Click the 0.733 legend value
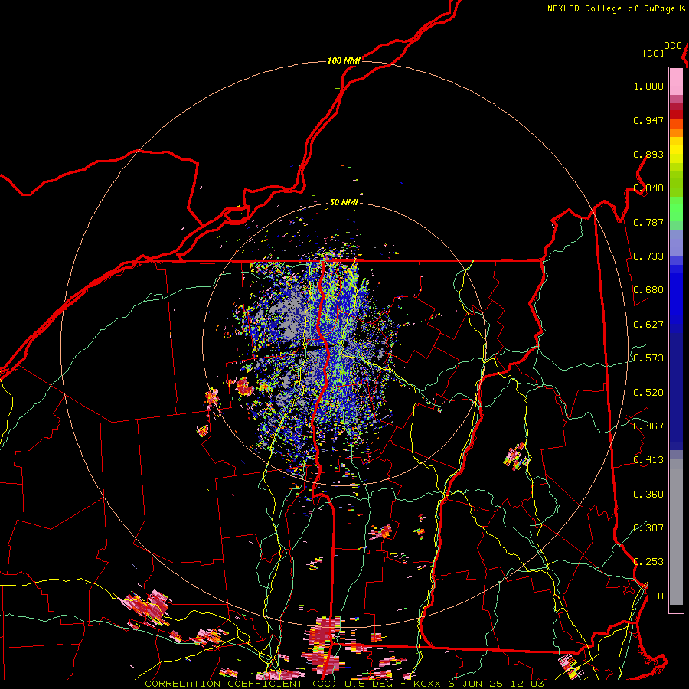 click(648, 256)
